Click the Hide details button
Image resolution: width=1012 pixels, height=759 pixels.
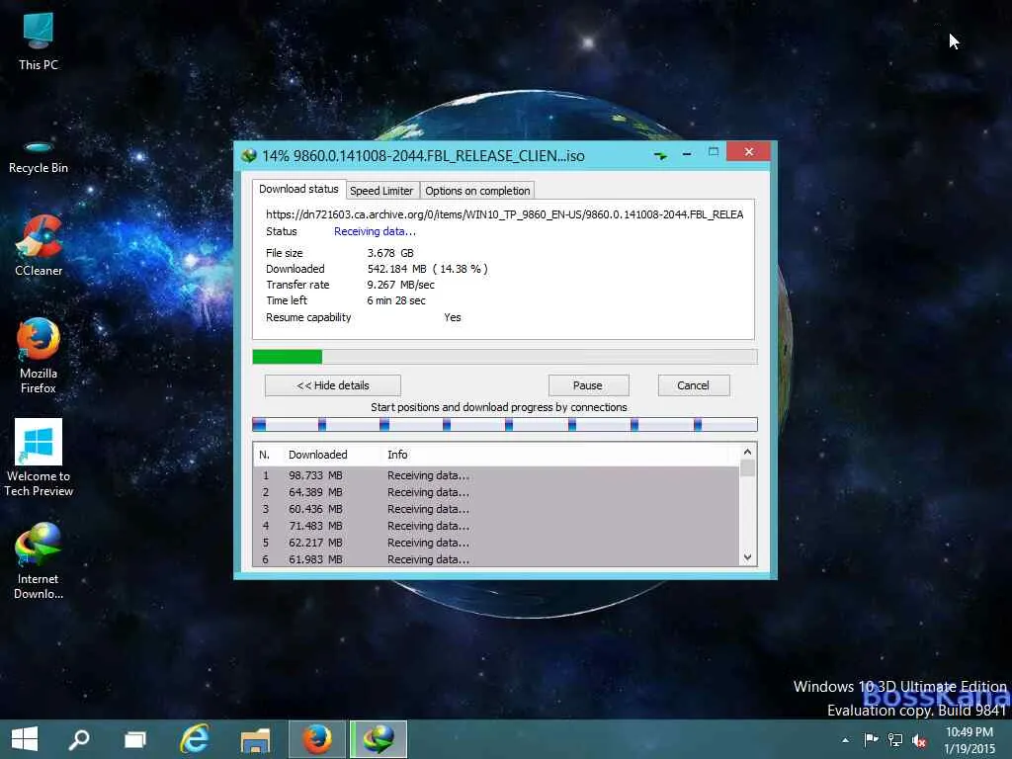coord(333,385)
